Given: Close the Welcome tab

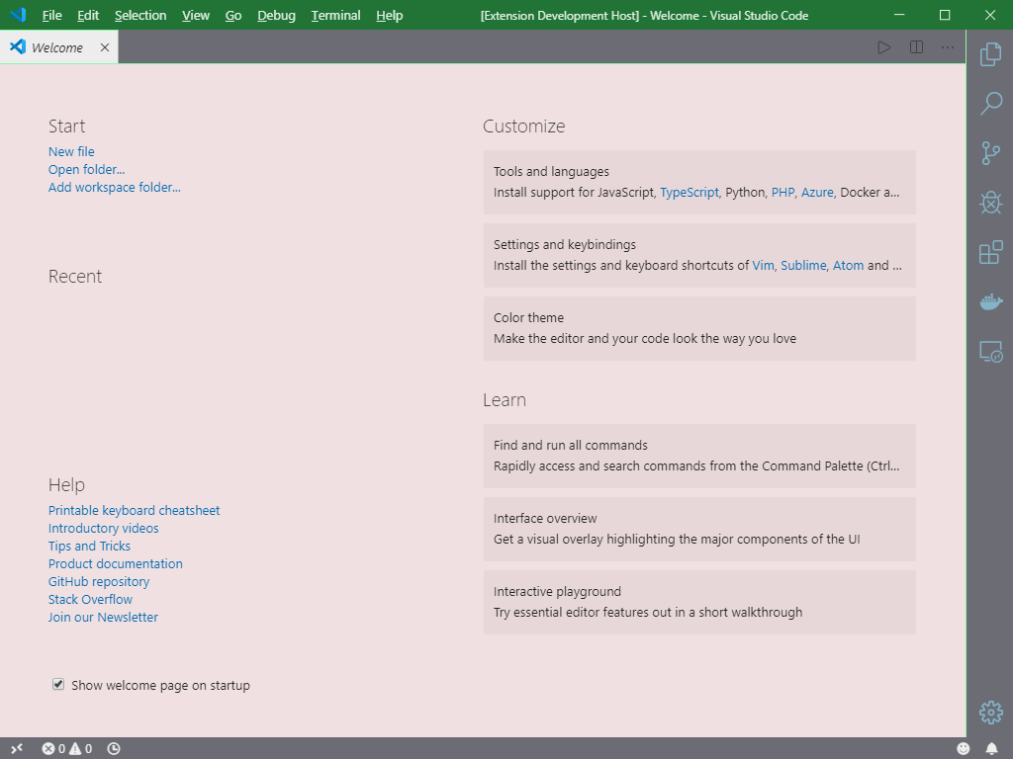Looking at the screenshot, I should (105, 47).
